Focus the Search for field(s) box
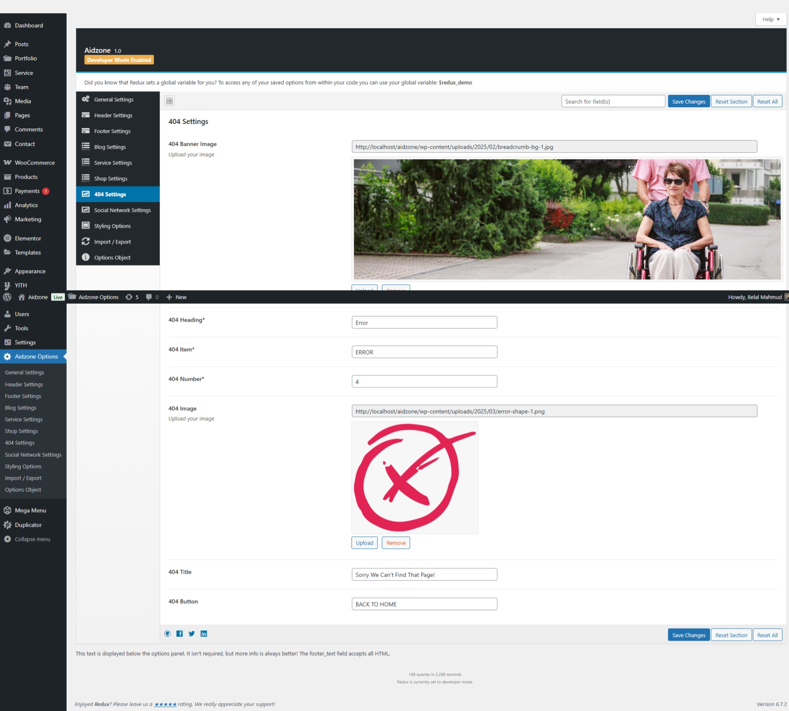Image resolution: width=789 pixels, height=711 pixels. pos(612,101)
